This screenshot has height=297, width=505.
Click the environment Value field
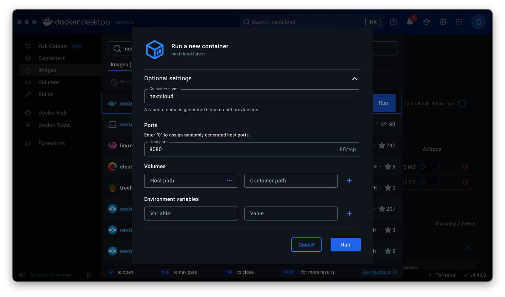click(291, 213)
